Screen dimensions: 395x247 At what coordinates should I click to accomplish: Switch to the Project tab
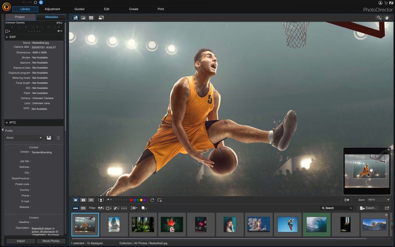(19, 17)
